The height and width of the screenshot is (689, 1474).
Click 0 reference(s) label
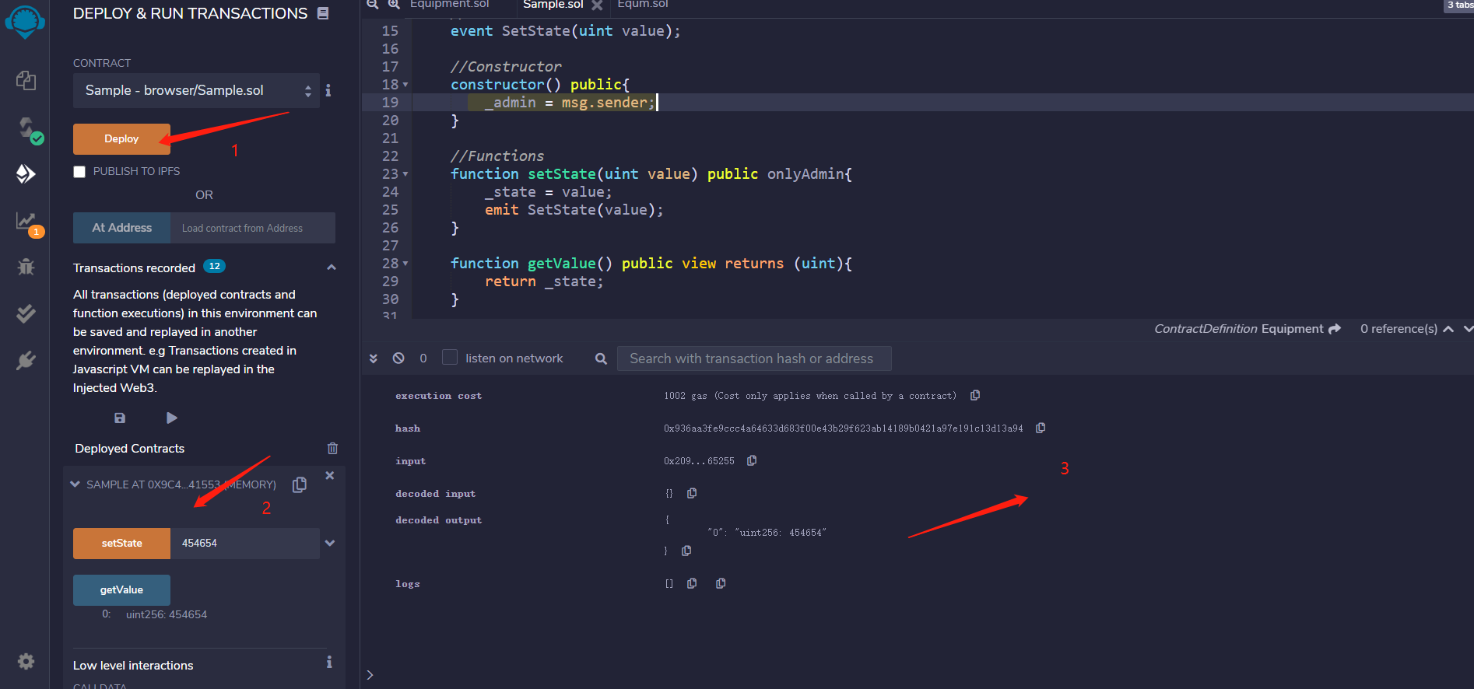coord(1399,329)
